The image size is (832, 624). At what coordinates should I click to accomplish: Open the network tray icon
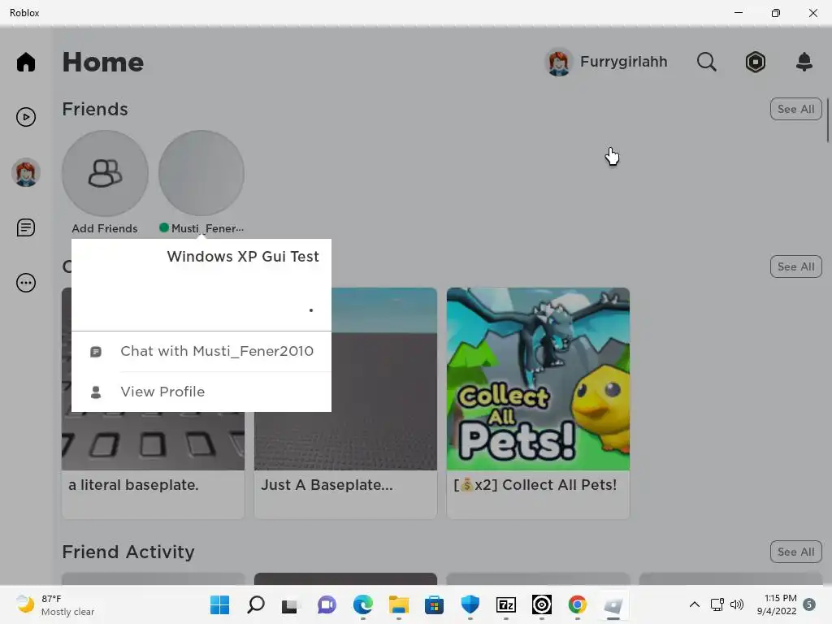(x=717, y=604)
